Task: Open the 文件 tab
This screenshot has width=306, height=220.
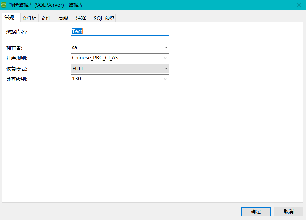Action: [47, 18]
